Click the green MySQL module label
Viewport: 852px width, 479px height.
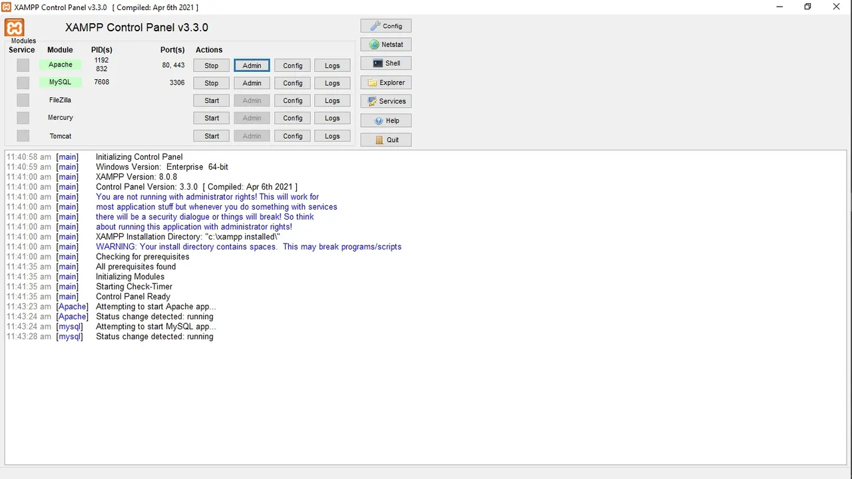click(60, 82)
